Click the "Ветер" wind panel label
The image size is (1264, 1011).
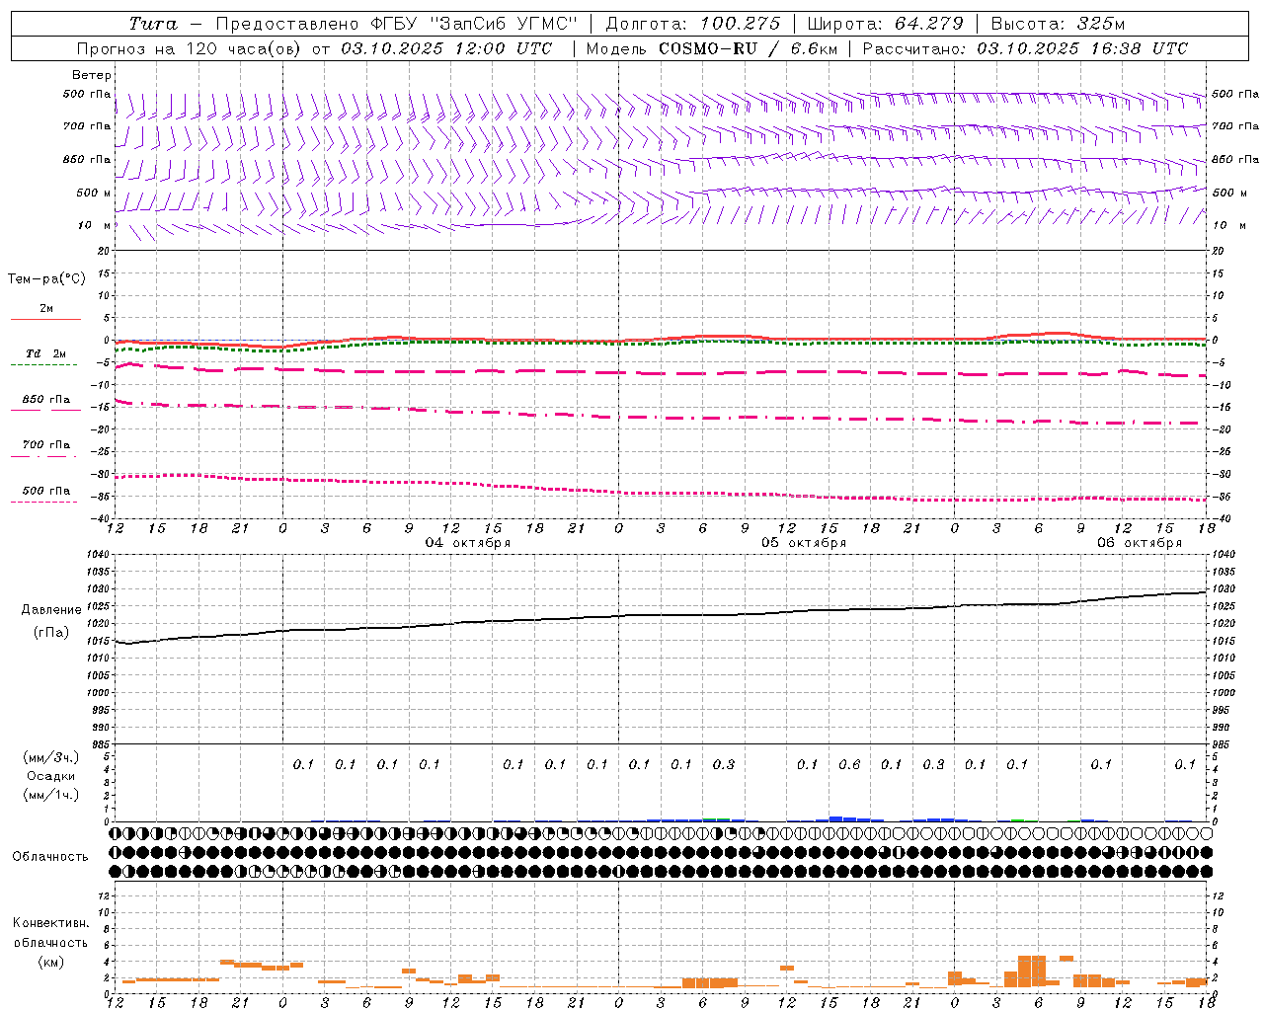tap(92, 75)
